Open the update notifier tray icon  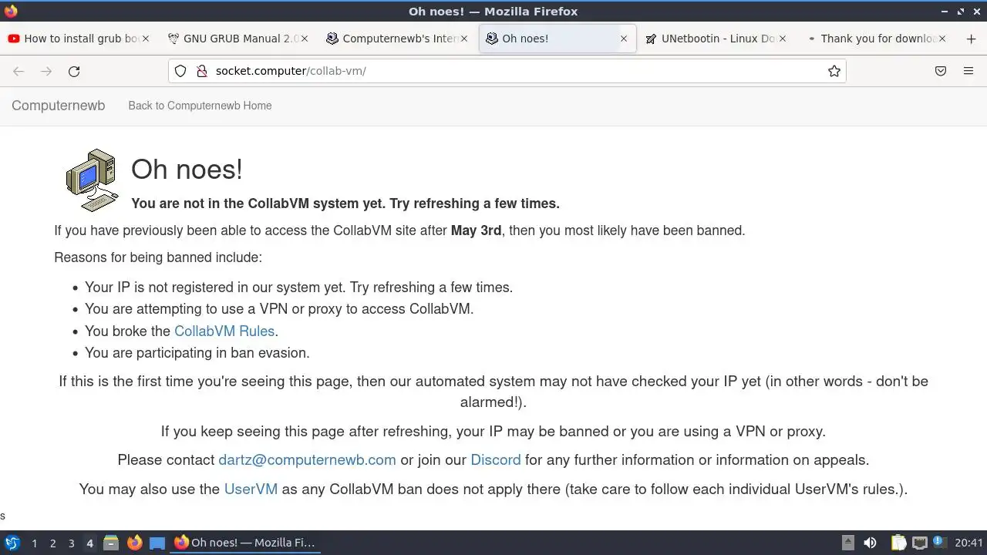click(940, 543)
